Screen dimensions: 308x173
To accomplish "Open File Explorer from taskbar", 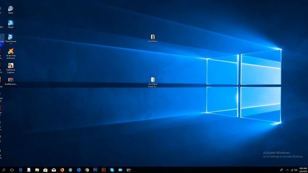I will pos(37,170).
